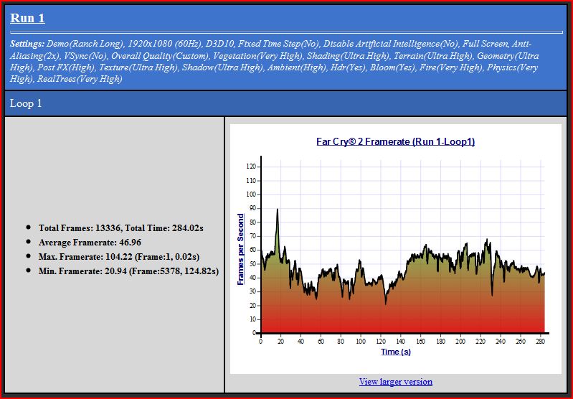Screen dimensions: 573x399
Task: Click the Total Frames: 13336 line
Action: click(x=121, y=227)
